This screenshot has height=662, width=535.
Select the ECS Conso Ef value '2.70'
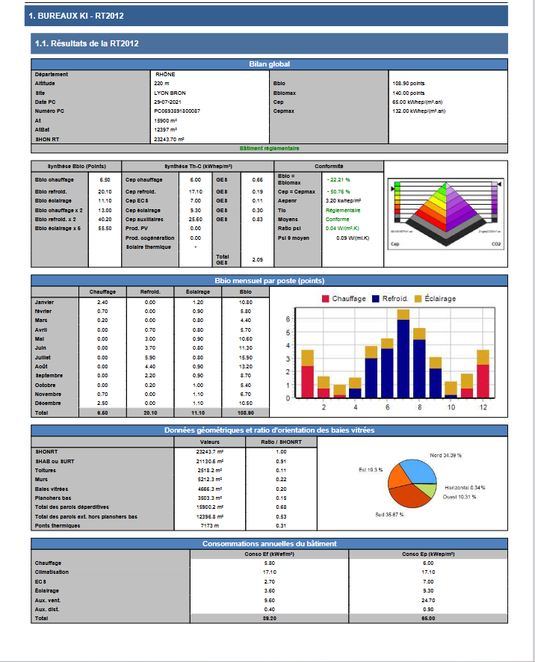coord(270,582)
